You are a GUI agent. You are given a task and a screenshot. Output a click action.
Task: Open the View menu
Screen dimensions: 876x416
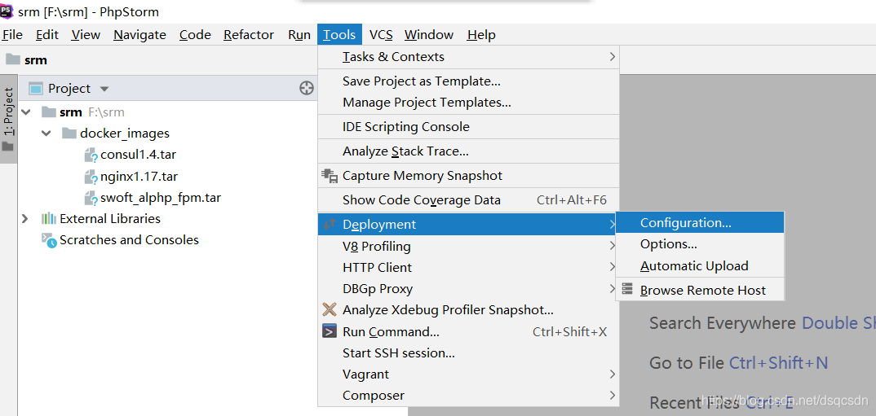[86, 34]
